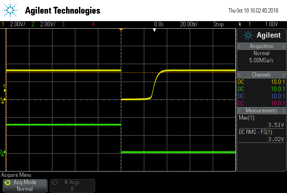This screenshot has width=287, height=193.
Task: Select the yellow trigger level T indicator
Action: pyautogui.click(x=4, y=88)
